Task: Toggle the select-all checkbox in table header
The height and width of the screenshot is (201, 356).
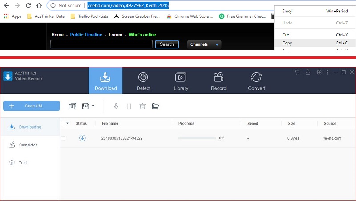Action: point(63,123)
